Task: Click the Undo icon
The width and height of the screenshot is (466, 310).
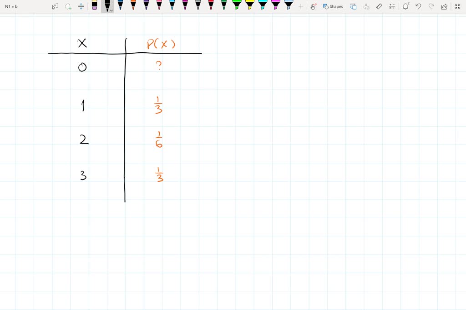Action: 418,6
